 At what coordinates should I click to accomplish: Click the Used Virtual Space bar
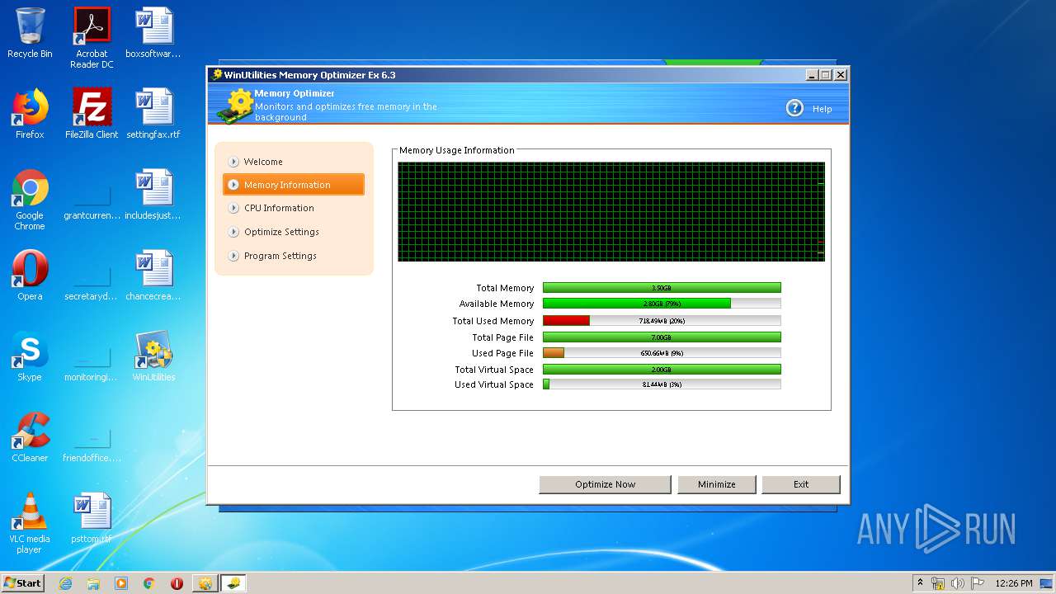click(662, 384)
